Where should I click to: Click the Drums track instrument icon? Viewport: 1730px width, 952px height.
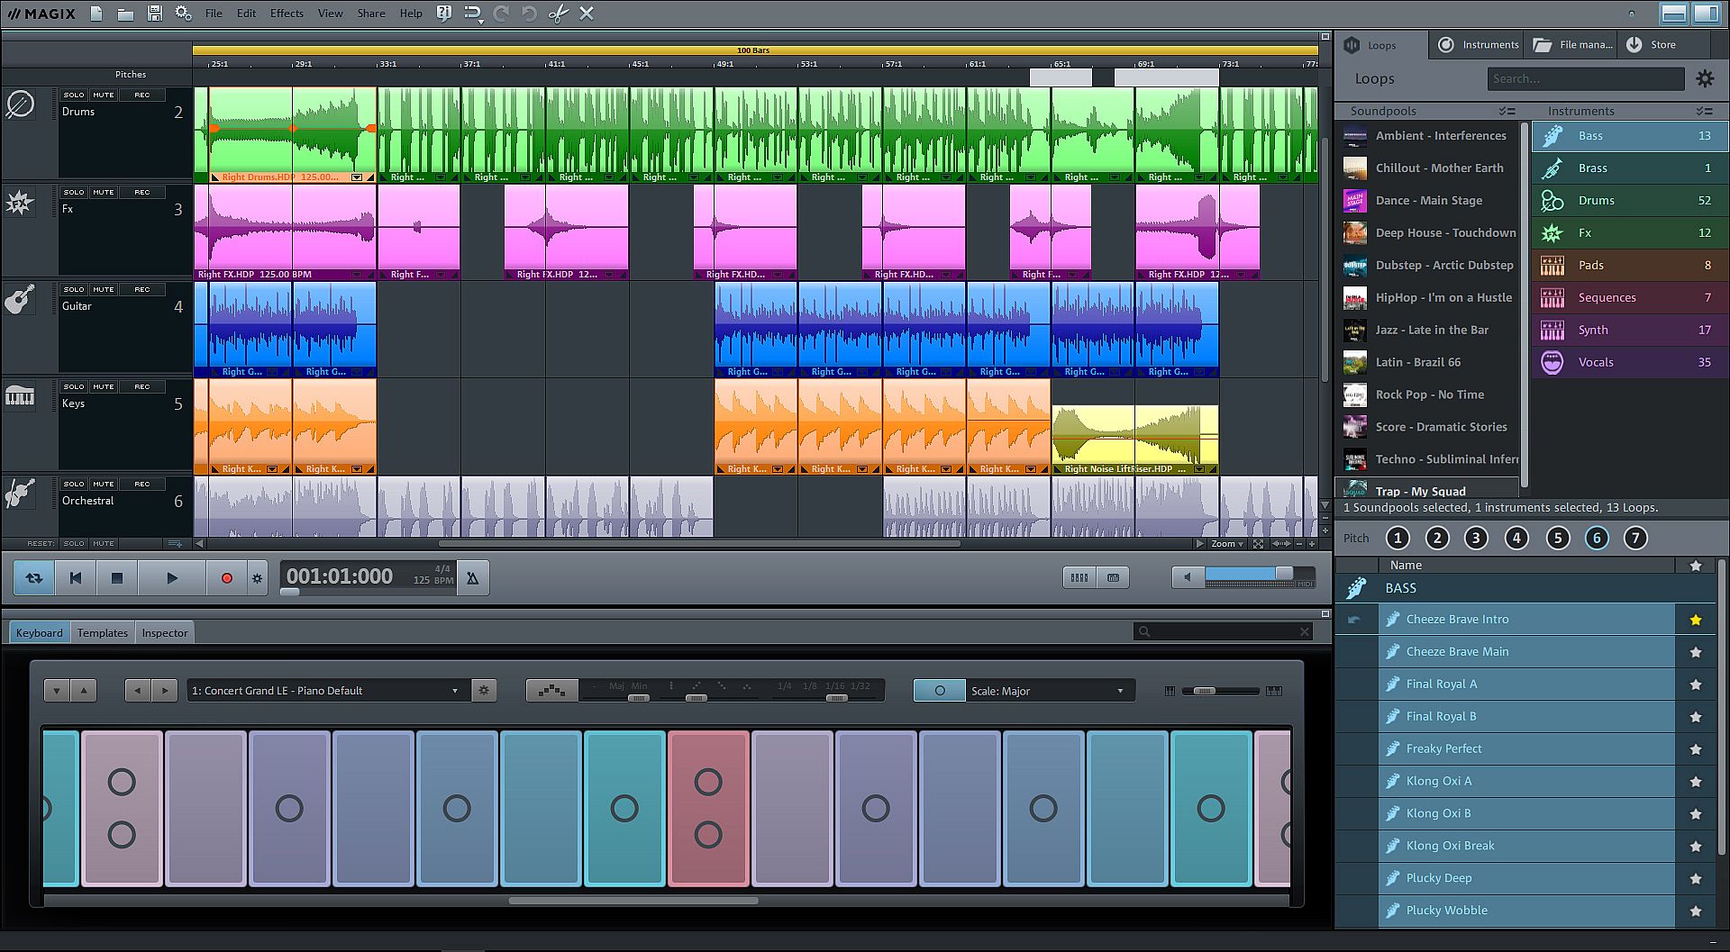(x=20, y=105)
